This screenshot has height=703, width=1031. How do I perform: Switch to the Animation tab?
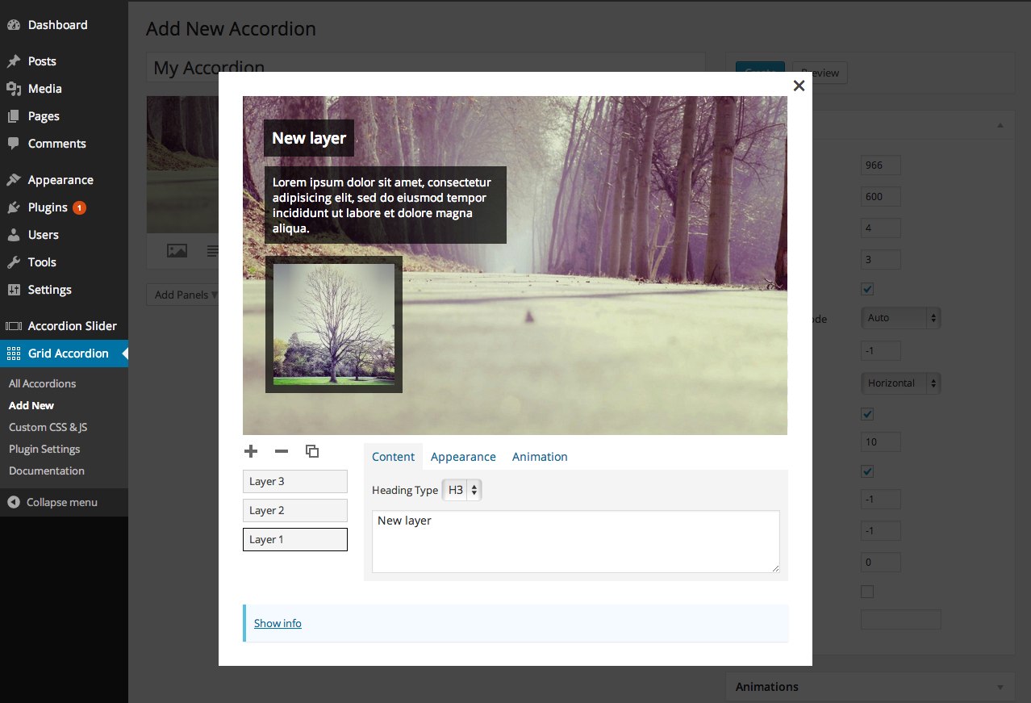[x=540, y=457]
